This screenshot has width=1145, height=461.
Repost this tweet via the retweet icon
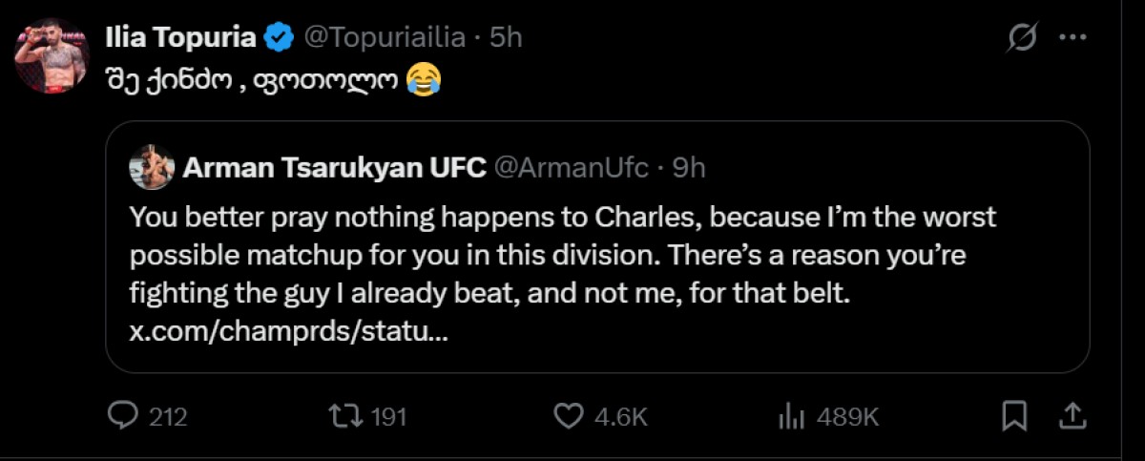[x=343, y=416]
